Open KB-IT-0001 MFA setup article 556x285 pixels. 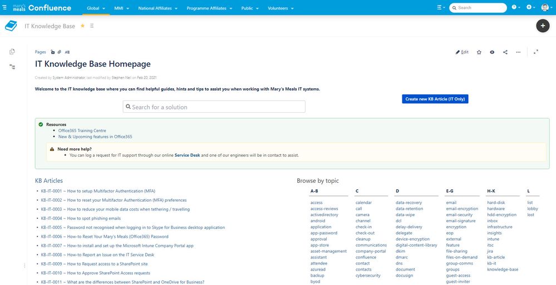tap(98, 191)
